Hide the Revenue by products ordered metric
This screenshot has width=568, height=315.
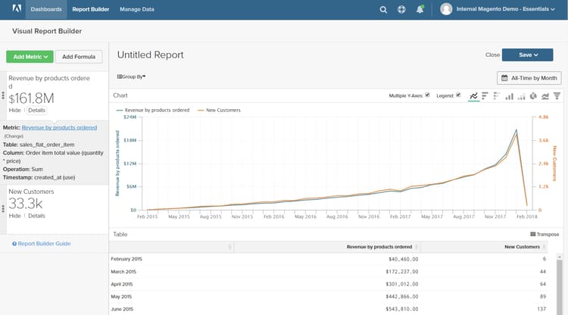click(x=14, y=111)
